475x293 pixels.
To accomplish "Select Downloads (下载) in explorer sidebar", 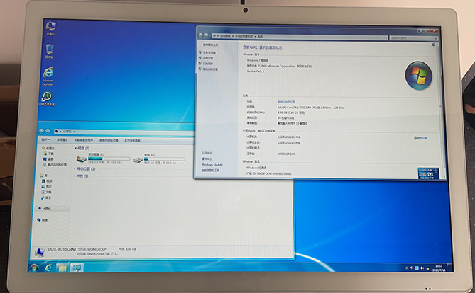I will (48, 154).
